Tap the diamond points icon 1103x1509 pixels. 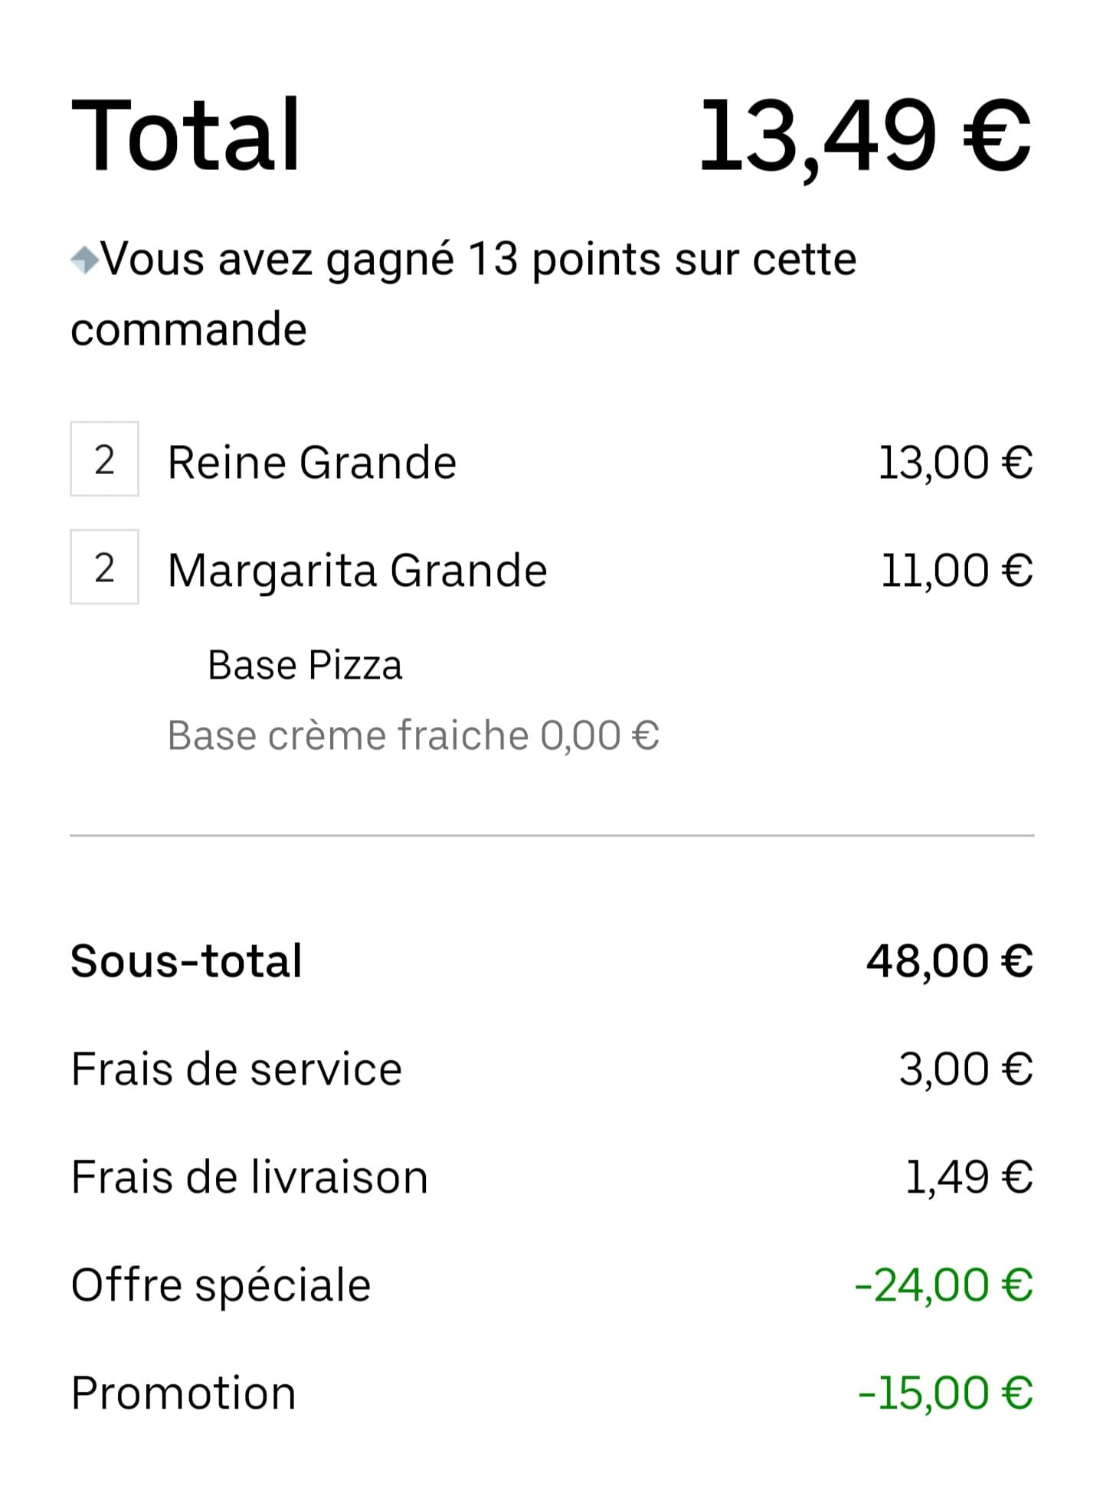point(84,260)
